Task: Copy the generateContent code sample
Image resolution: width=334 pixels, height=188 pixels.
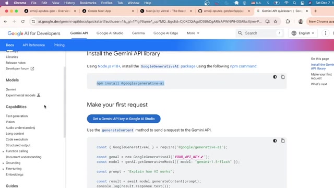Action: [282, 140]
